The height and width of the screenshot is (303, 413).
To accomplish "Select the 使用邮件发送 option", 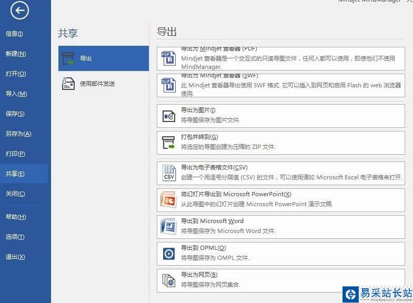I will click(x=104, y=84).
